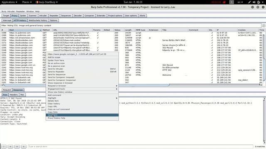Select the Raw view tab

tap(5, 95)
